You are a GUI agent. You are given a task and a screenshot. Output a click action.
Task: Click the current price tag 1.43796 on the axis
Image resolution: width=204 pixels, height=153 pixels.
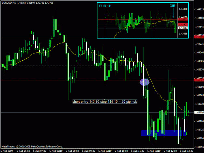coord(199,112)
